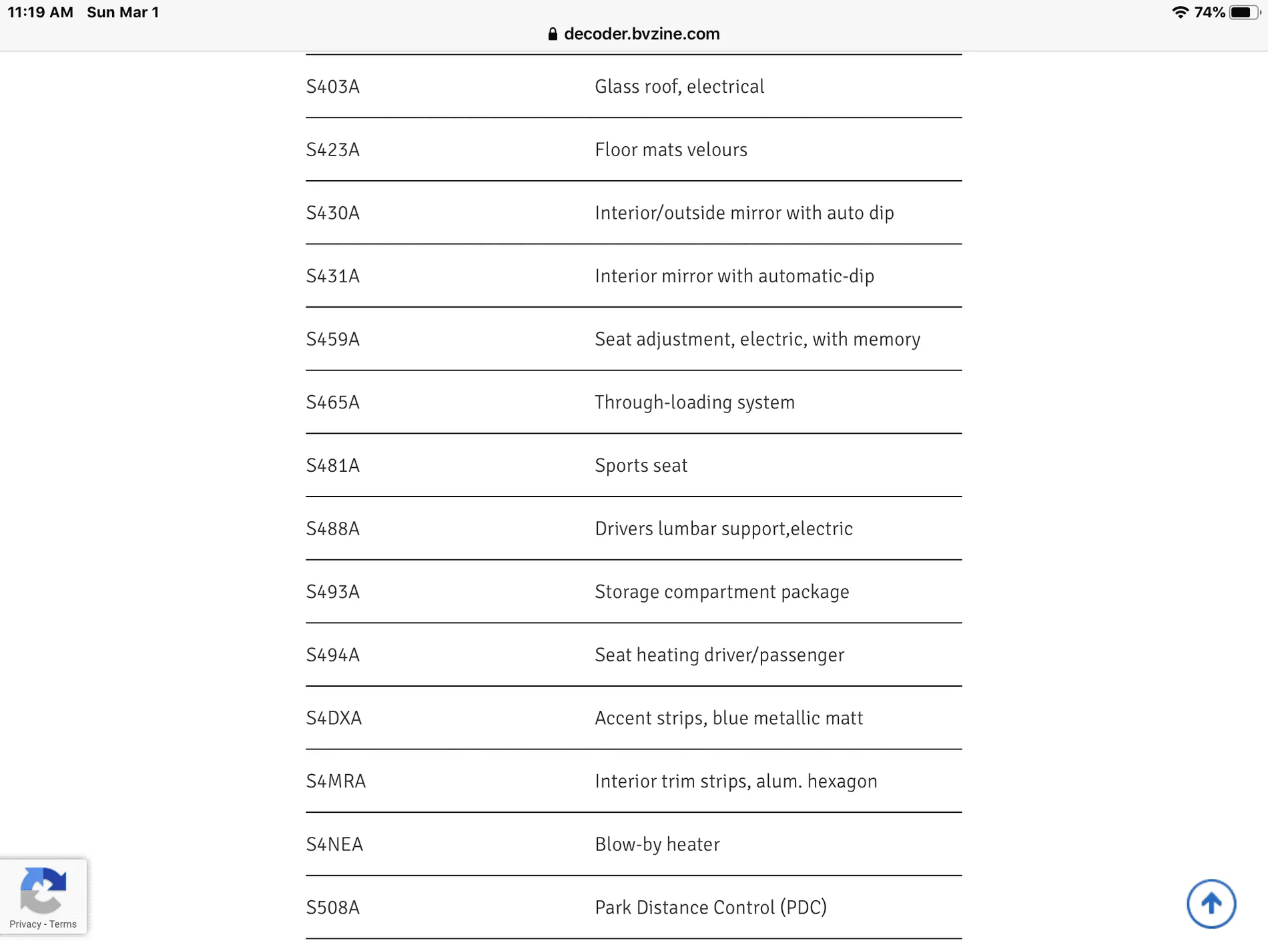Click the S4DXA option code
Viewport: 1268px width, 951px height.
click(x=334, y=718)
